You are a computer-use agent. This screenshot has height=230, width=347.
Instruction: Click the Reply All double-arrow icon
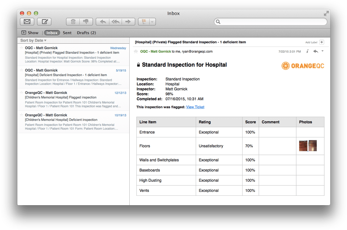[x=116, y=22]
